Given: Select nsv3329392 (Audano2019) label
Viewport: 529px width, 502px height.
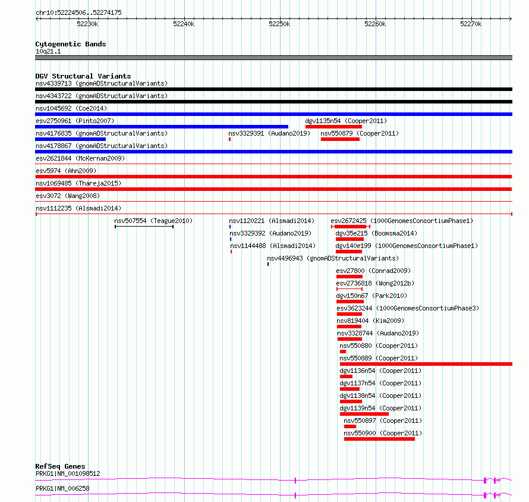Looking at the screenshot, I should coord(270,233).
